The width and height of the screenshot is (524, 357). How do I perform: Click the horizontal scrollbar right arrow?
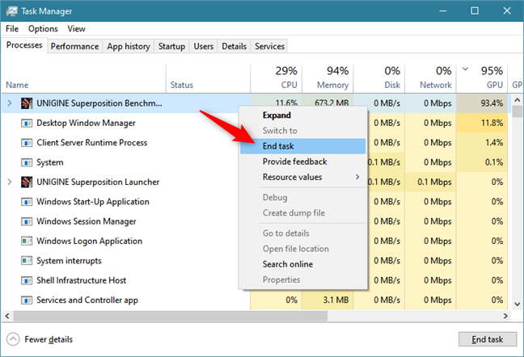point(505,316)
